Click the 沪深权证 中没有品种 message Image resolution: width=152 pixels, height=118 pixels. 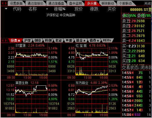61,15
